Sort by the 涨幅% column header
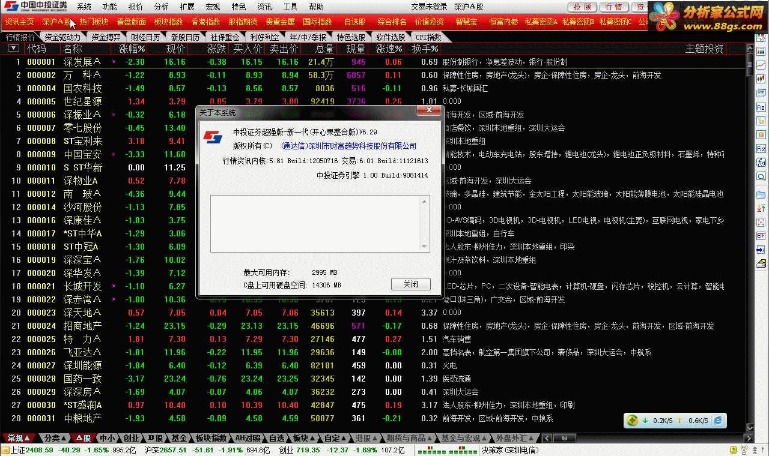769x456 pixels. [132, 49]
